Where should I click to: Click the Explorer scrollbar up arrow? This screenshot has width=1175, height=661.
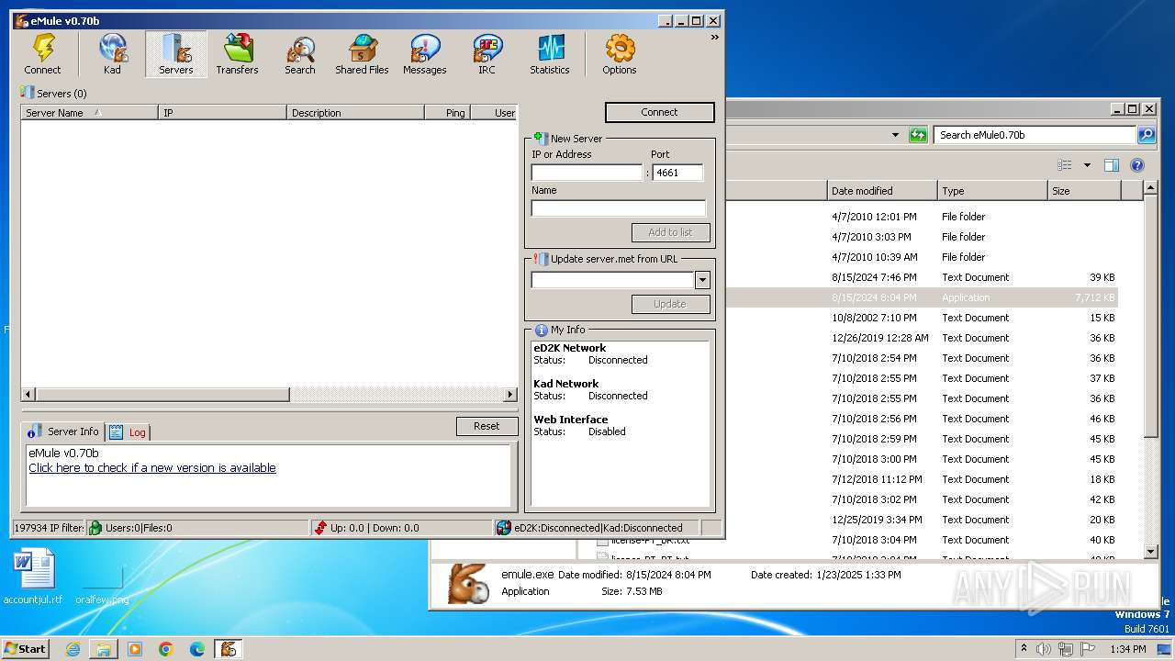click(x=1151, y=189)
